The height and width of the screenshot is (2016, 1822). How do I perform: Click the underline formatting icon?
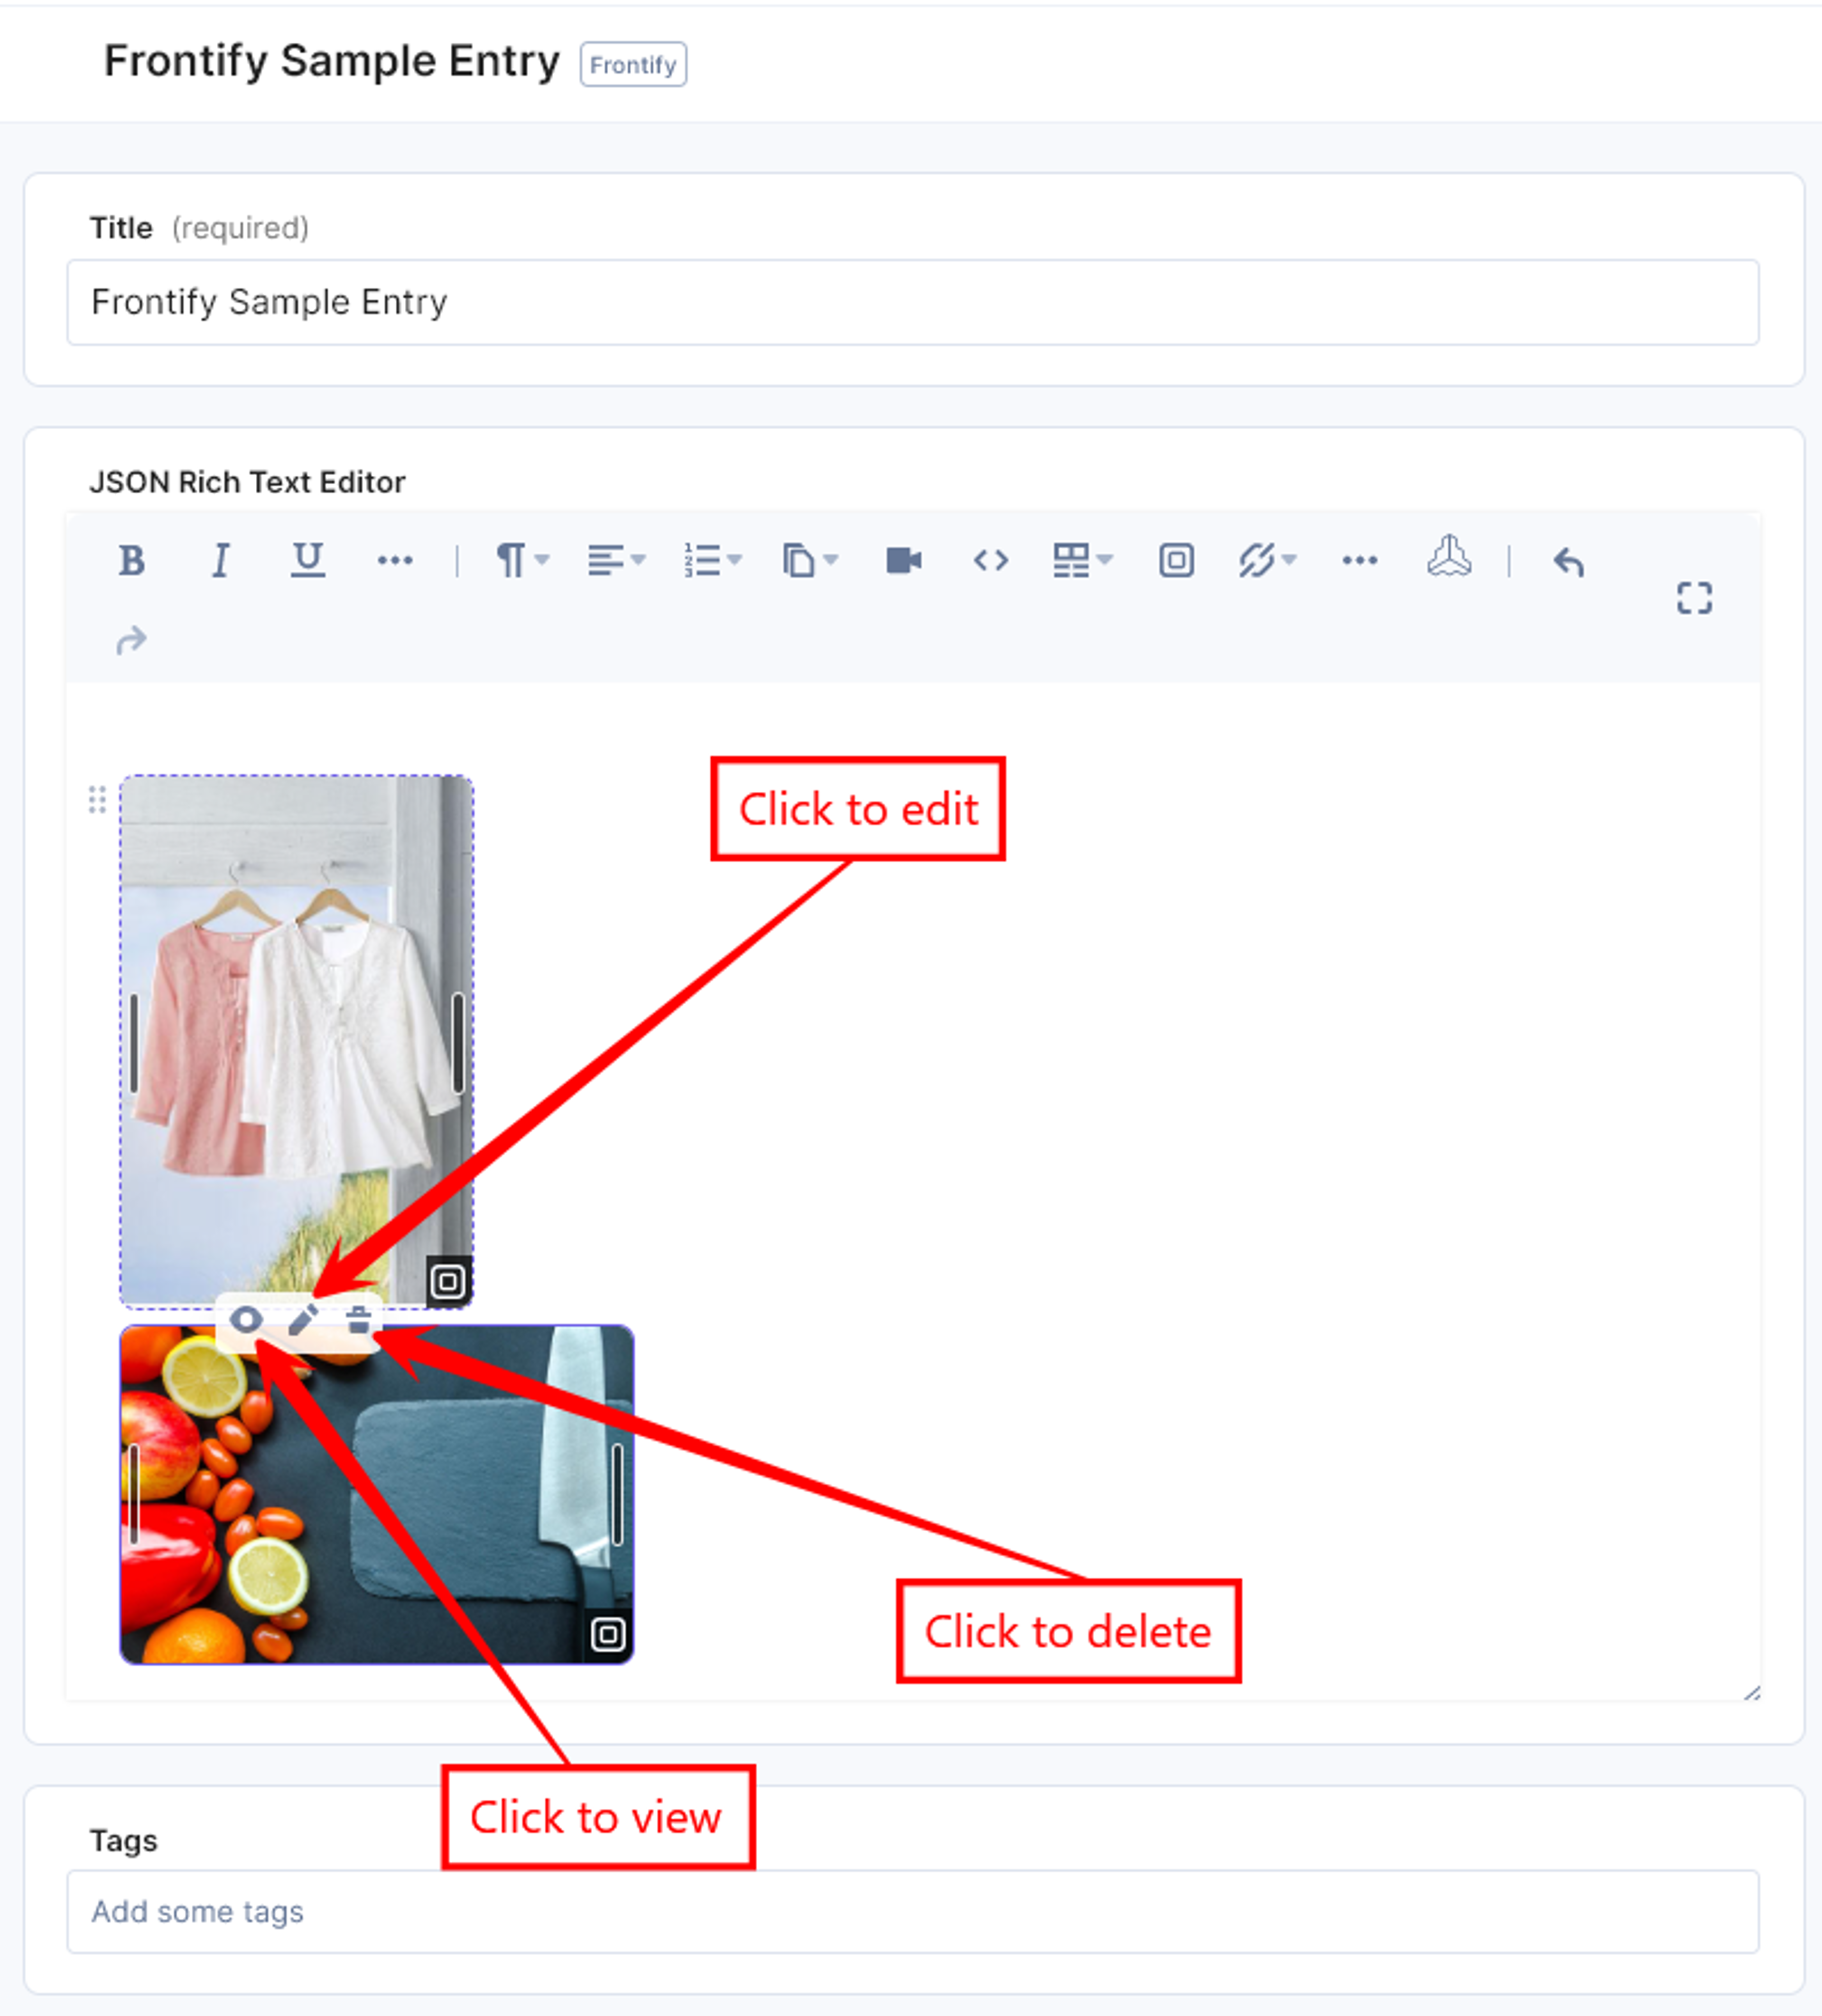click(x=307, y=560)
